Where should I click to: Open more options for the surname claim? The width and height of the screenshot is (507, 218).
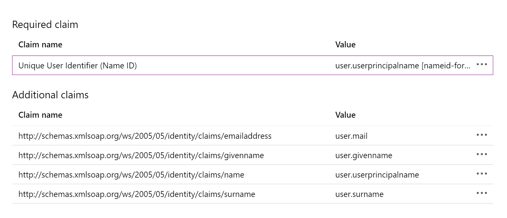pos(481,193)
